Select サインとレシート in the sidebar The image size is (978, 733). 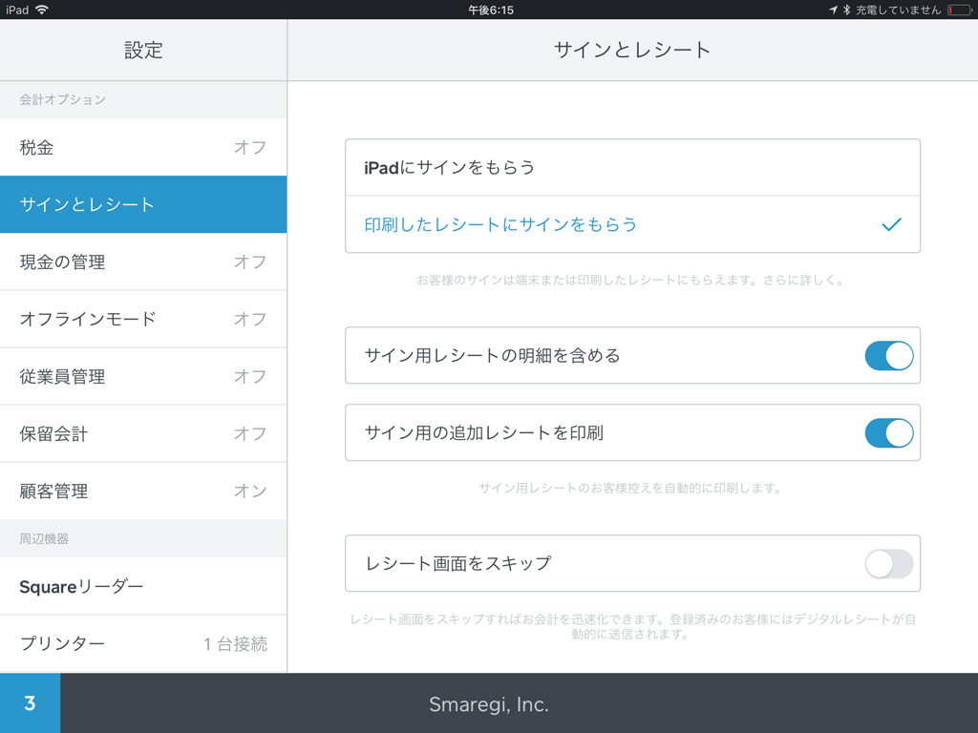tap(143, 204)
